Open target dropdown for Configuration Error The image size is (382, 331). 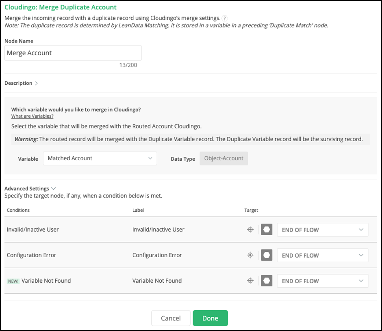point(322,255)
